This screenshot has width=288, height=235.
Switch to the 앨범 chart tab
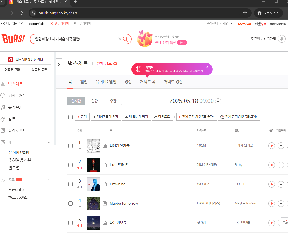pyautogui.click(x=84, y=82)
